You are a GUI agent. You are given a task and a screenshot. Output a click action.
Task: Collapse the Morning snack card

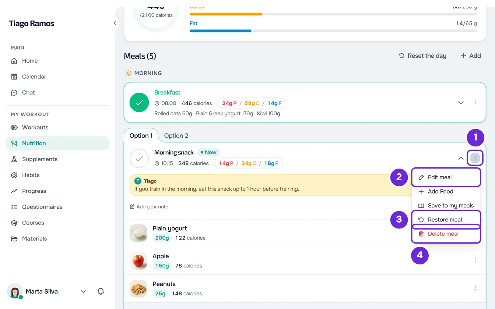tap(461, 158)
